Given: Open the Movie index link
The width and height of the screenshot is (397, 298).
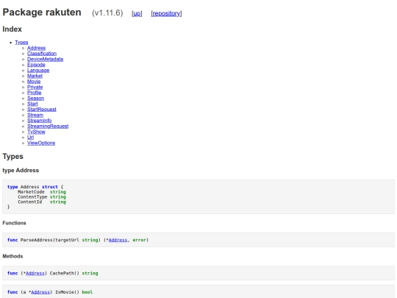Looking at the screenshot, I should pyautogui.click(x=34, y=82).
